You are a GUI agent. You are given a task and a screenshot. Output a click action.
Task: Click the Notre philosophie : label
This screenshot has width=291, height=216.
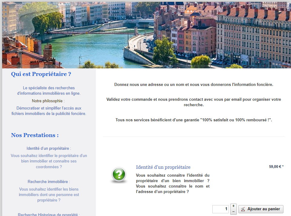point(48,101)
